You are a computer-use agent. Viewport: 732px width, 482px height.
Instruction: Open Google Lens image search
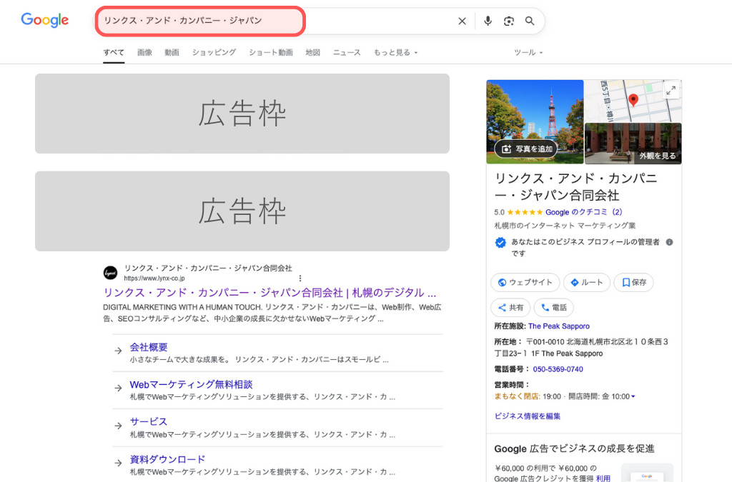pyautogui.click(x=508, y=21)
